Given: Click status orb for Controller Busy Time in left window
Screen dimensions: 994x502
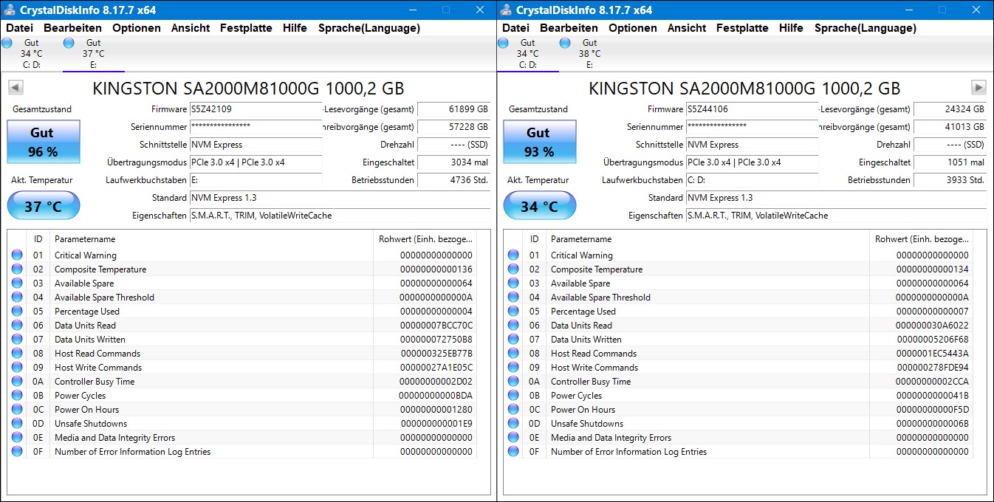Looking at the screenshot, I should (17, 382).
